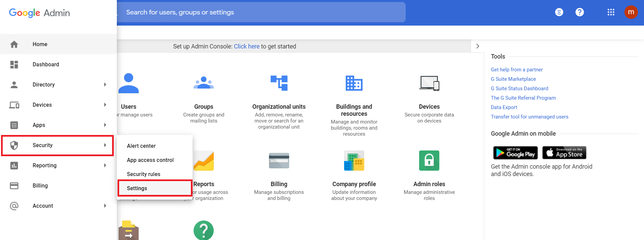Click the search users, groups or settings field
This screenshot has height=240, width=644.
(261, 12)
